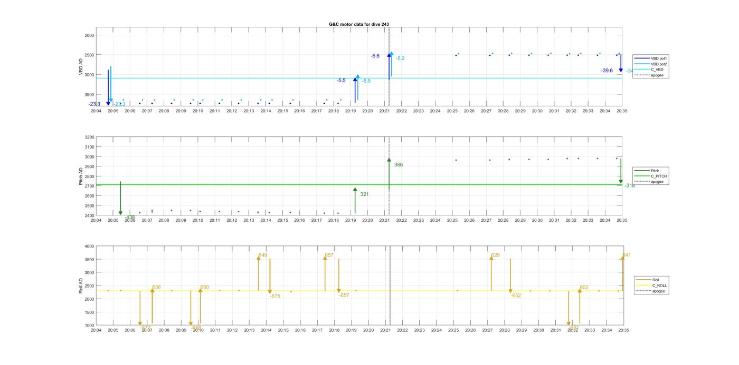739x365 pixels.
Task: Click the '2000' tick on VBD y-axis
Action: coord(89,35)
